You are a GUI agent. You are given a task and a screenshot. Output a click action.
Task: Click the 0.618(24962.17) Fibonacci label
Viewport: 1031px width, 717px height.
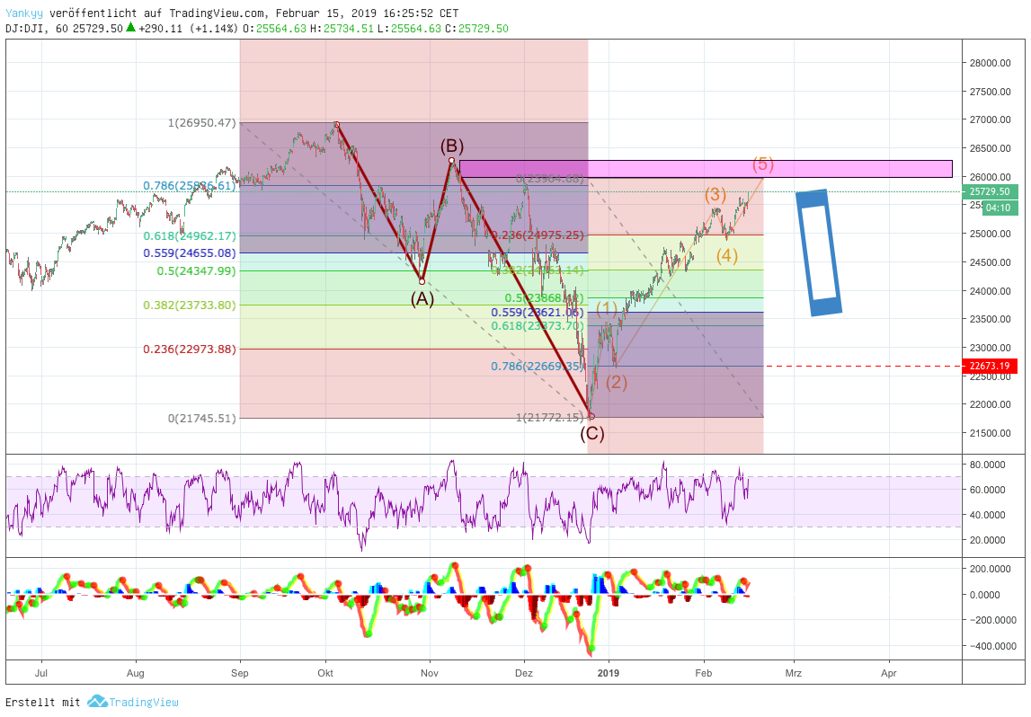(190, 236)
